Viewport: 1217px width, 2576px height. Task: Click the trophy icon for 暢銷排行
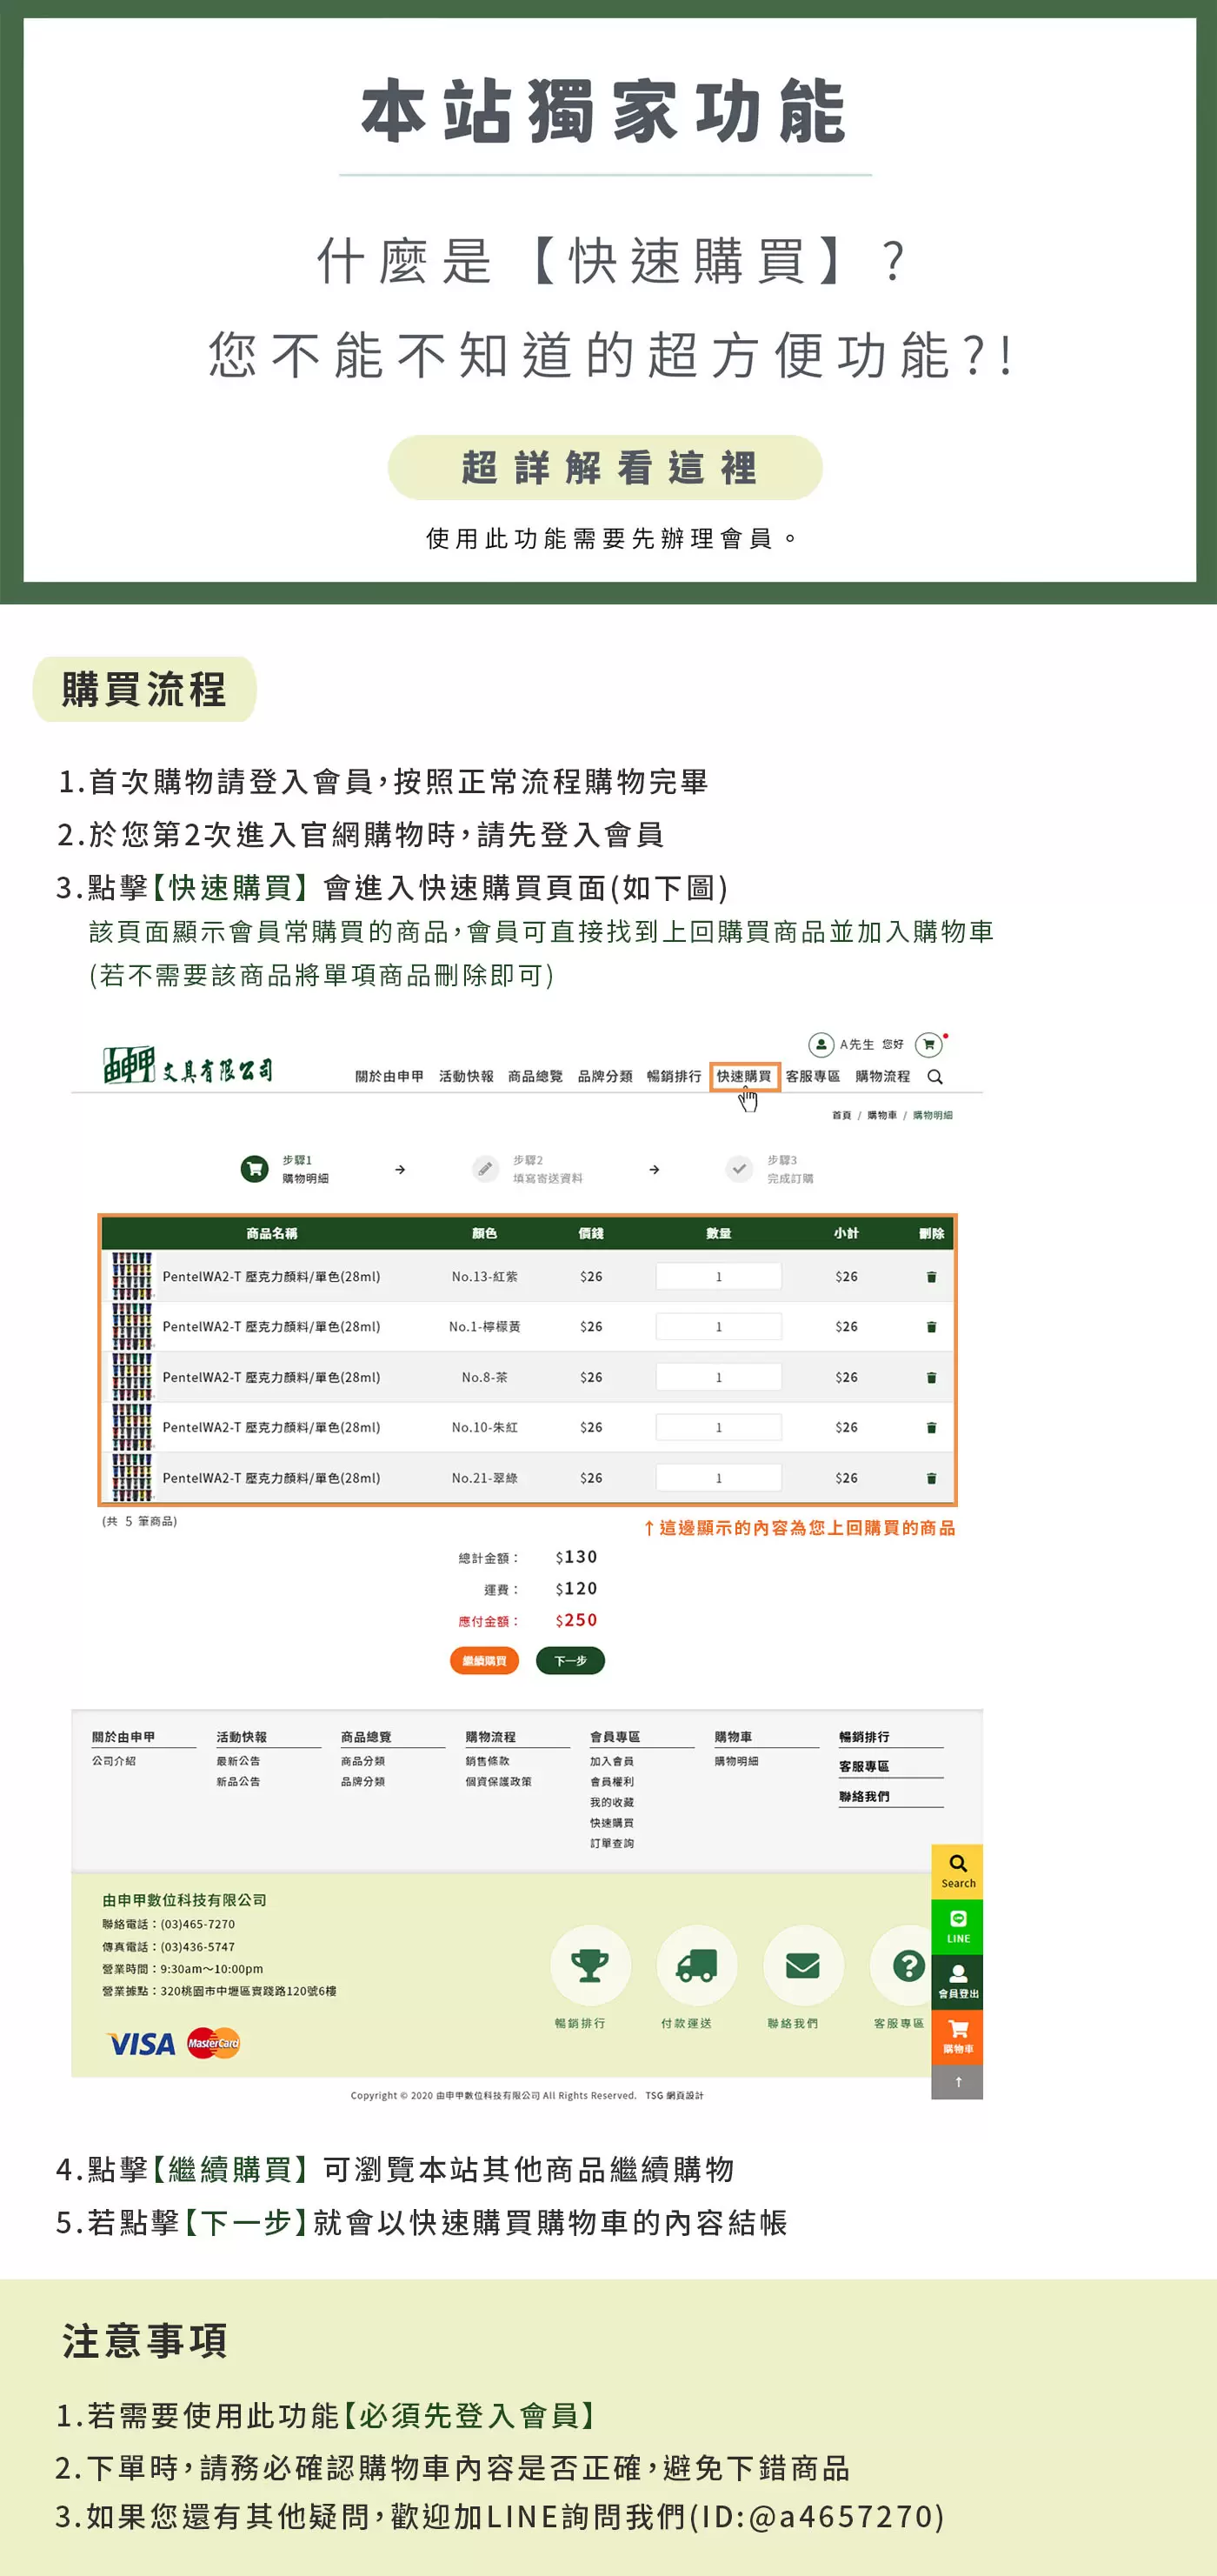pyautogui.click(x=589, y=1965)
